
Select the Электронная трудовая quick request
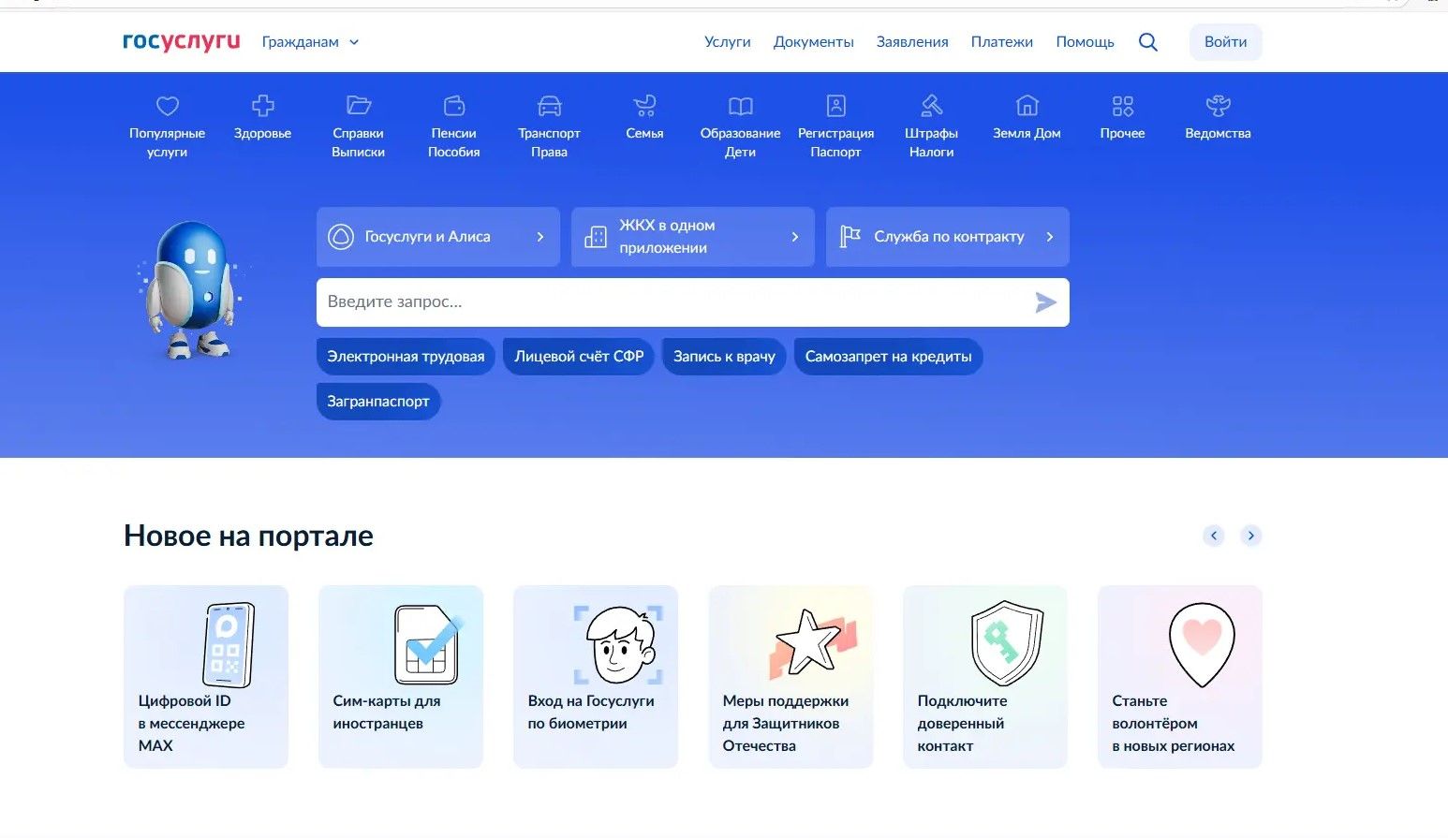(406, 357)
